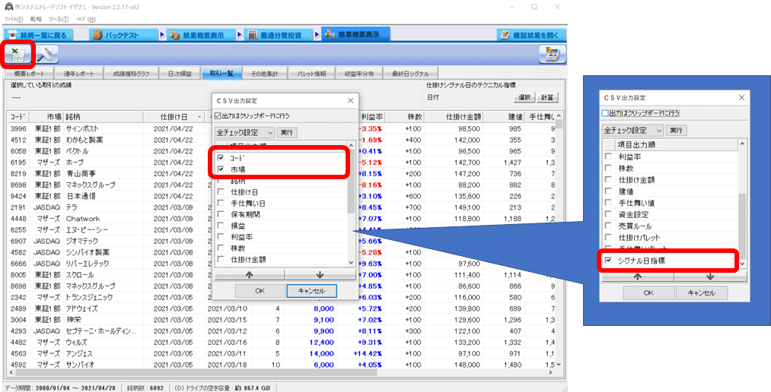Switch to the 概要レポート tab

(29, 74)
